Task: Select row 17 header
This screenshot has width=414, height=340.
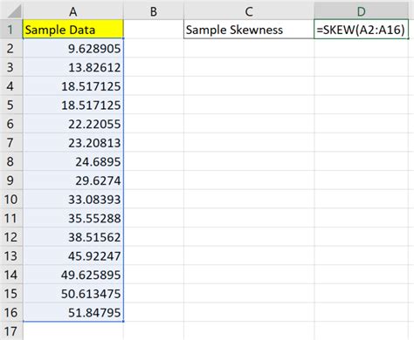Action: (x=11, y=331)
